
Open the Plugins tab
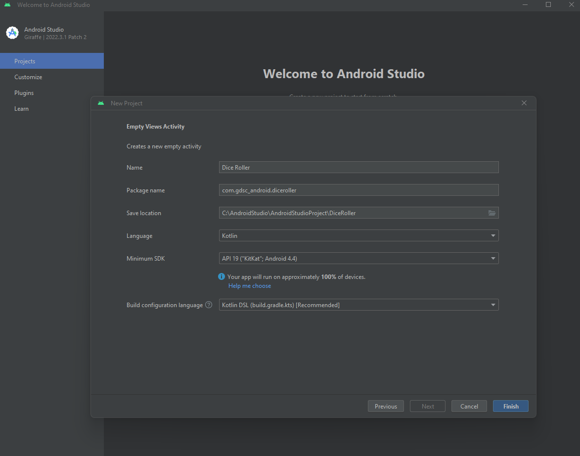click(x=52, y=93)
